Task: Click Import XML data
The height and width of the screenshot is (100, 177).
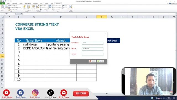Action: coord(65,6)
